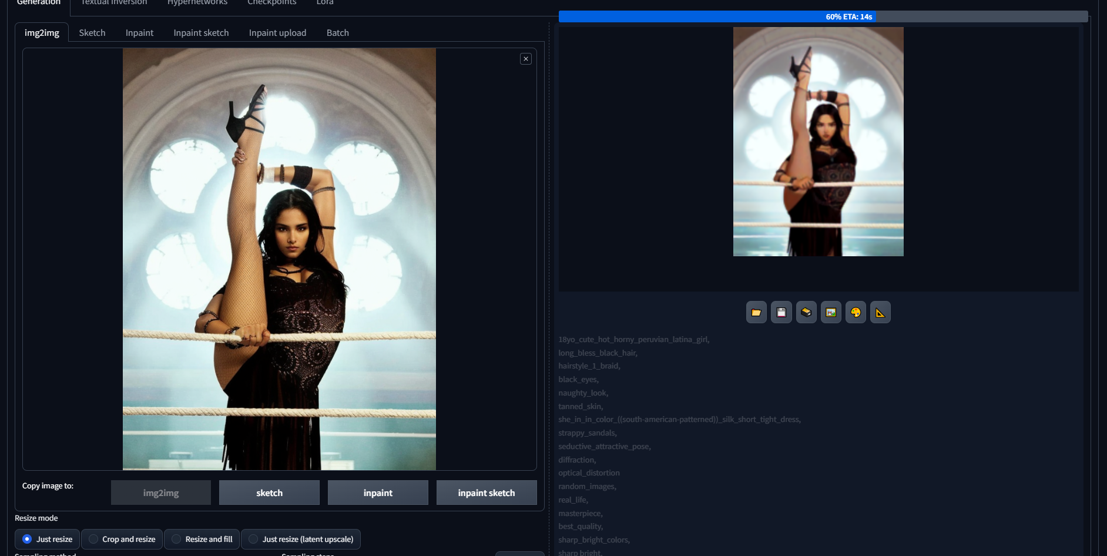The height and width of the screenshot is (556, 1107).
Task: Save the image with the floppy disk icon
Action: click(781, 312)
